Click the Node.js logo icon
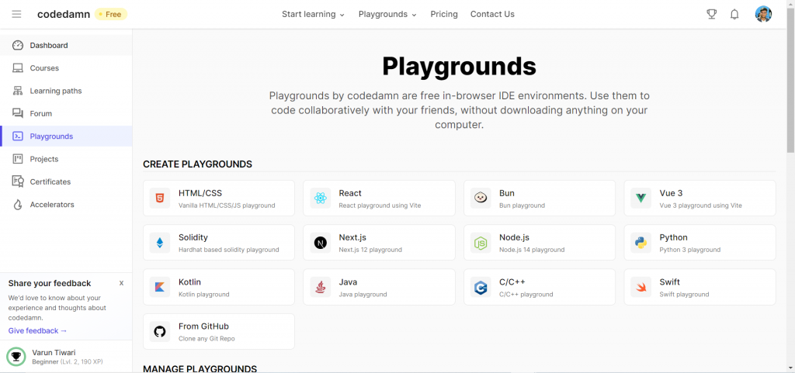Screen dimensions: 795x373 click(x=480, y=243)
